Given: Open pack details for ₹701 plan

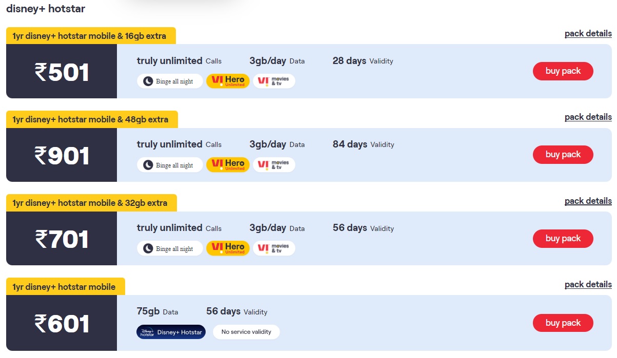Looking at the screenshot, I should [x=588, y=201].
